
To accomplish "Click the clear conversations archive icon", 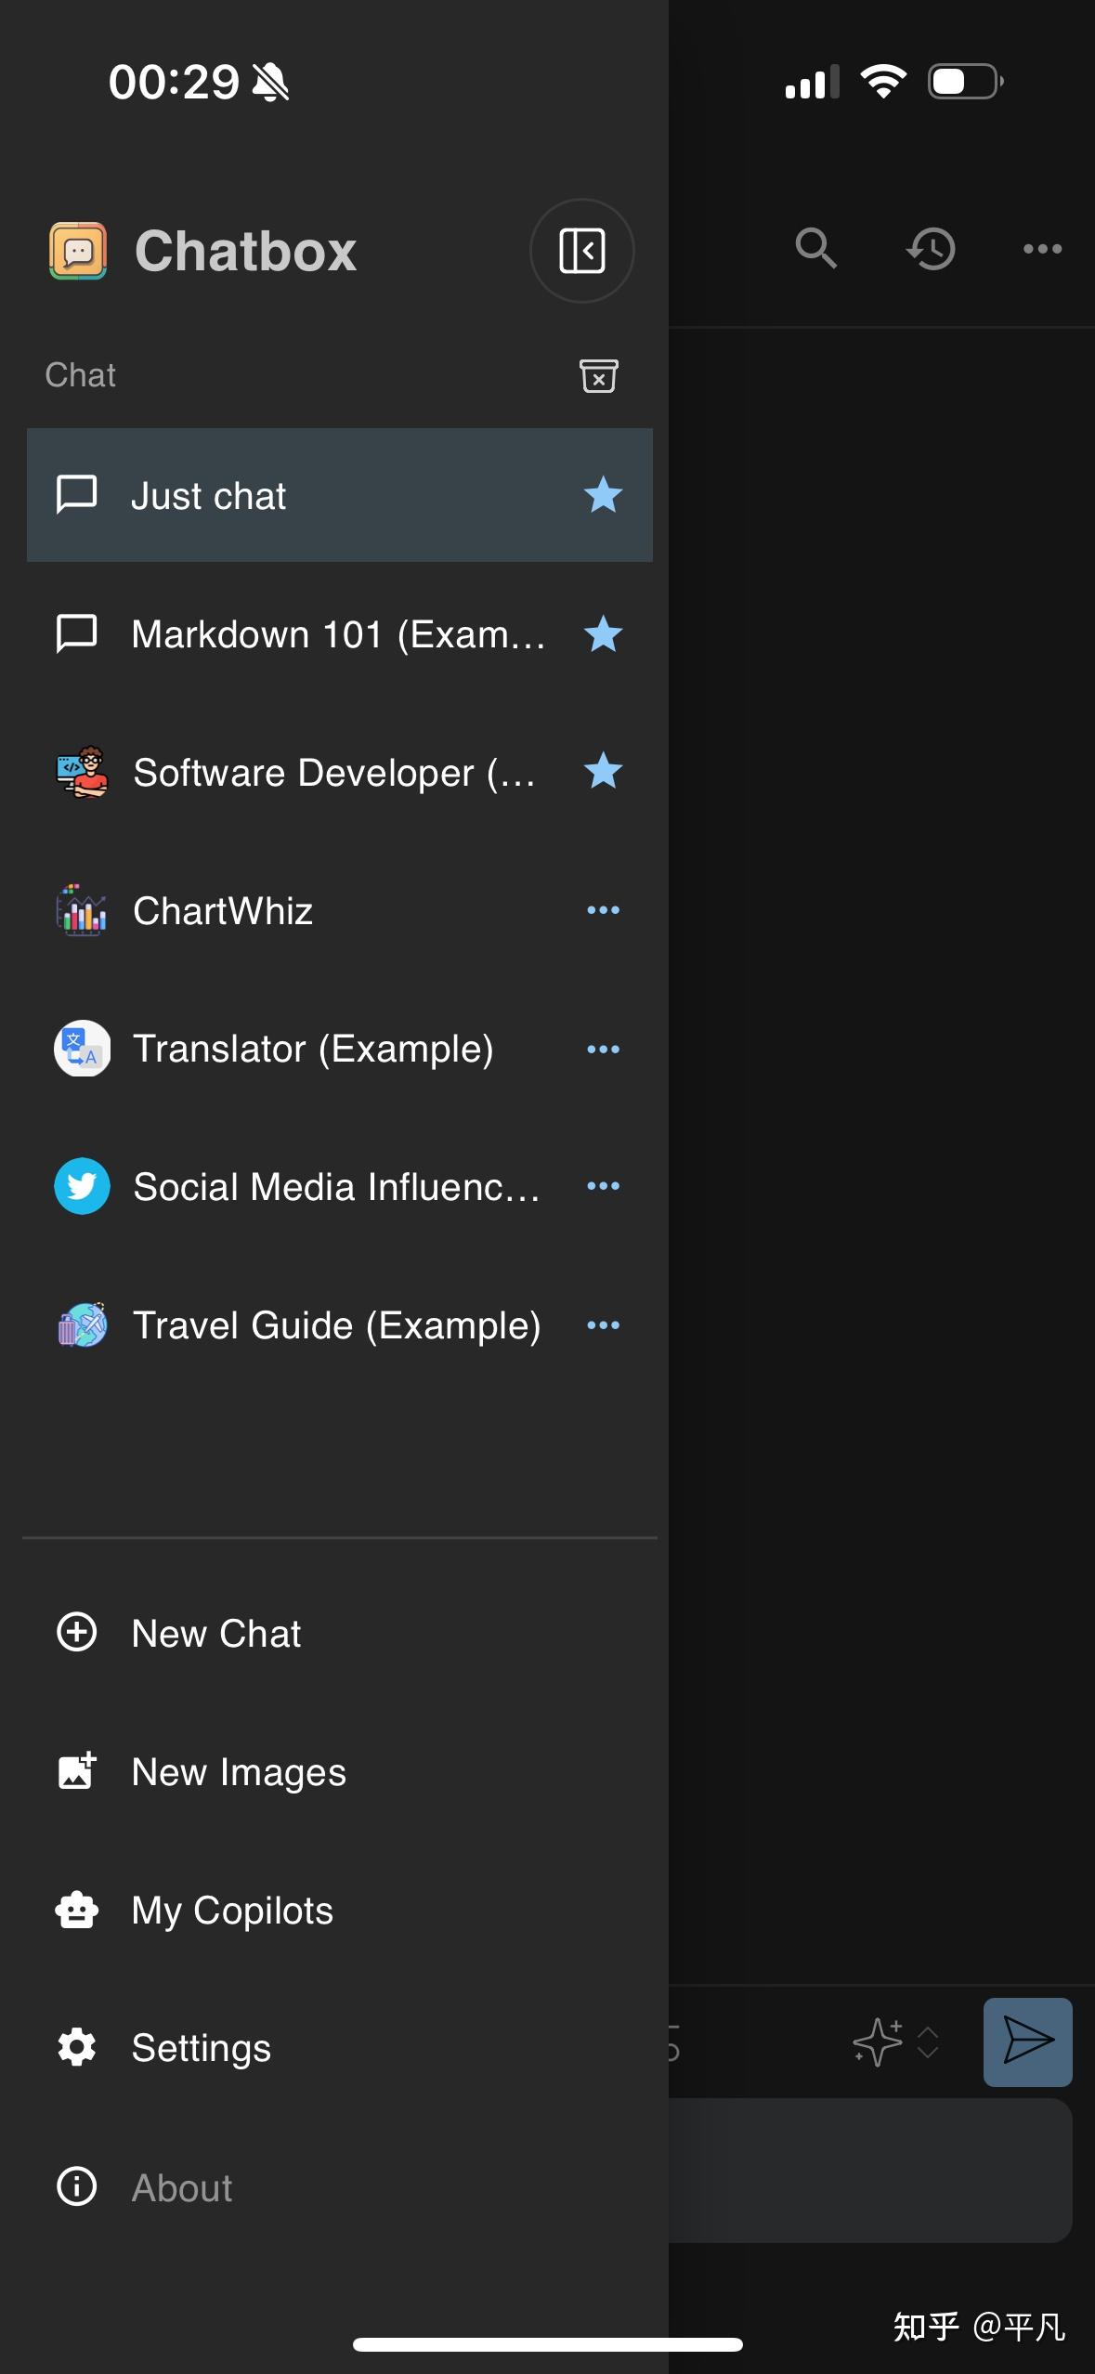I will tap(599, 376).
